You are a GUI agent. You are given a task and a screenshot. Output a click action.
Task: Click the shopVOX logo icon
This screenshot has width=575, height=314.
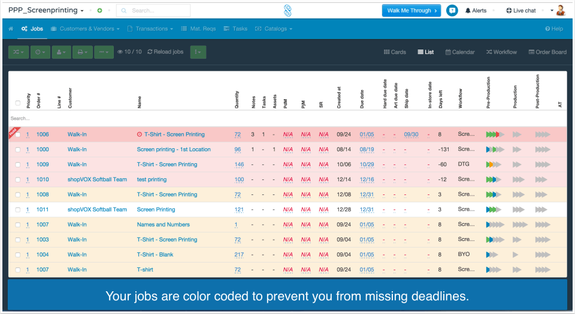288,10
